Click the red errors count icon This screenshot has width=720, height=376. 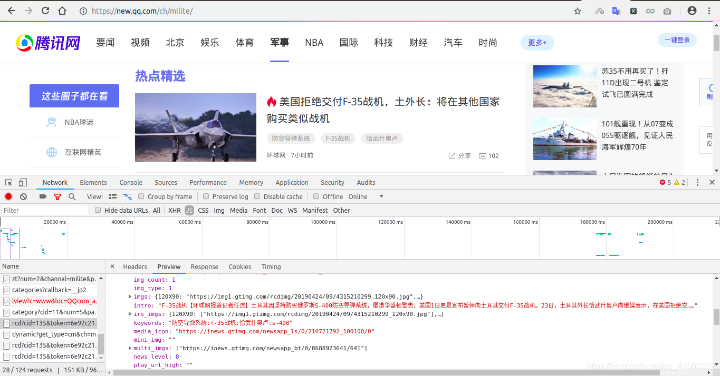663,182
